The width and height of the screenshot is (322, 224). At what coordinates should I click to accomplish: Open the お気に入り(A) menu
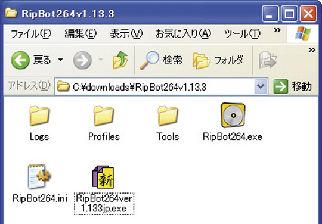[x=184, y=33]
